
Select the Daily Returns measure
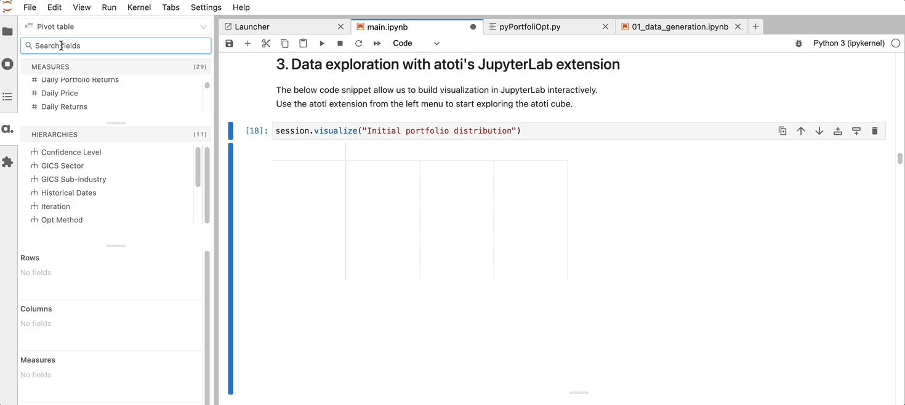click(x=64, y=106)
